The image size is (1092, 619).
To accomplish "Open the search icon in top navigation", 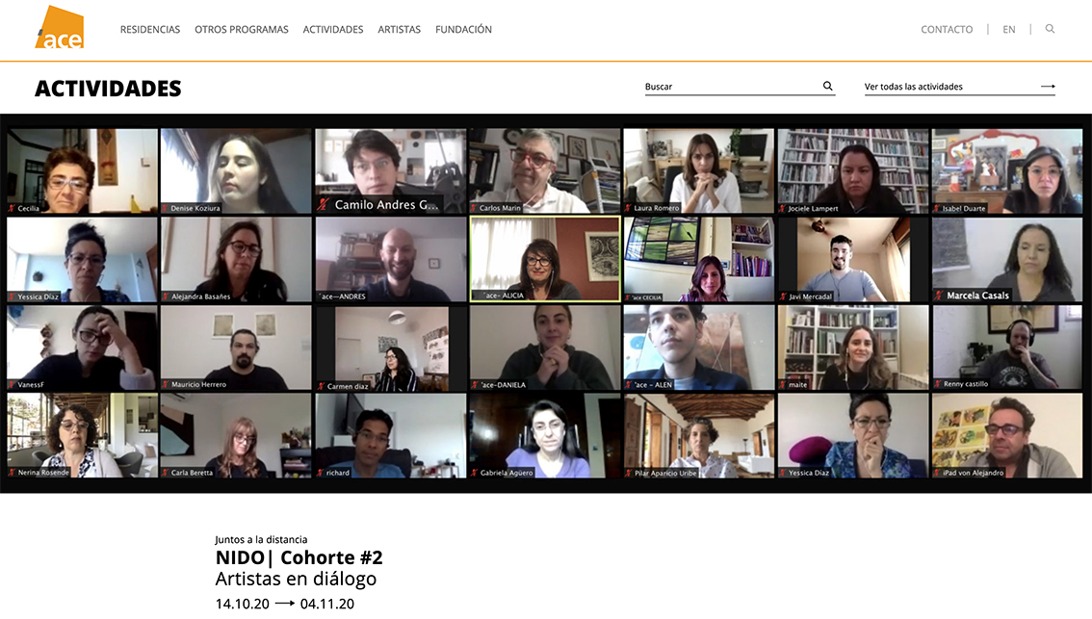I will coord(1050,29).
